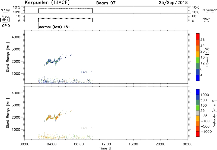Click the 'Kerguelen (fitACF)' title text
This screenshot has width=217, height=150.
click(x=47, y=3)
